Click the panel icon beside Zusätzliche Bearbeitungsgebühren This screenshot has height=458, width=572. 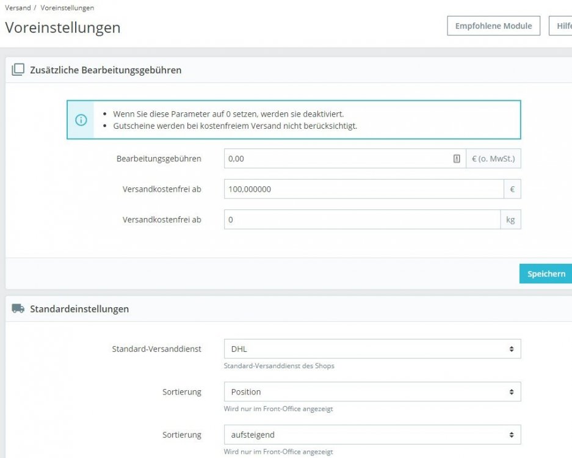(x=16, y=70)
